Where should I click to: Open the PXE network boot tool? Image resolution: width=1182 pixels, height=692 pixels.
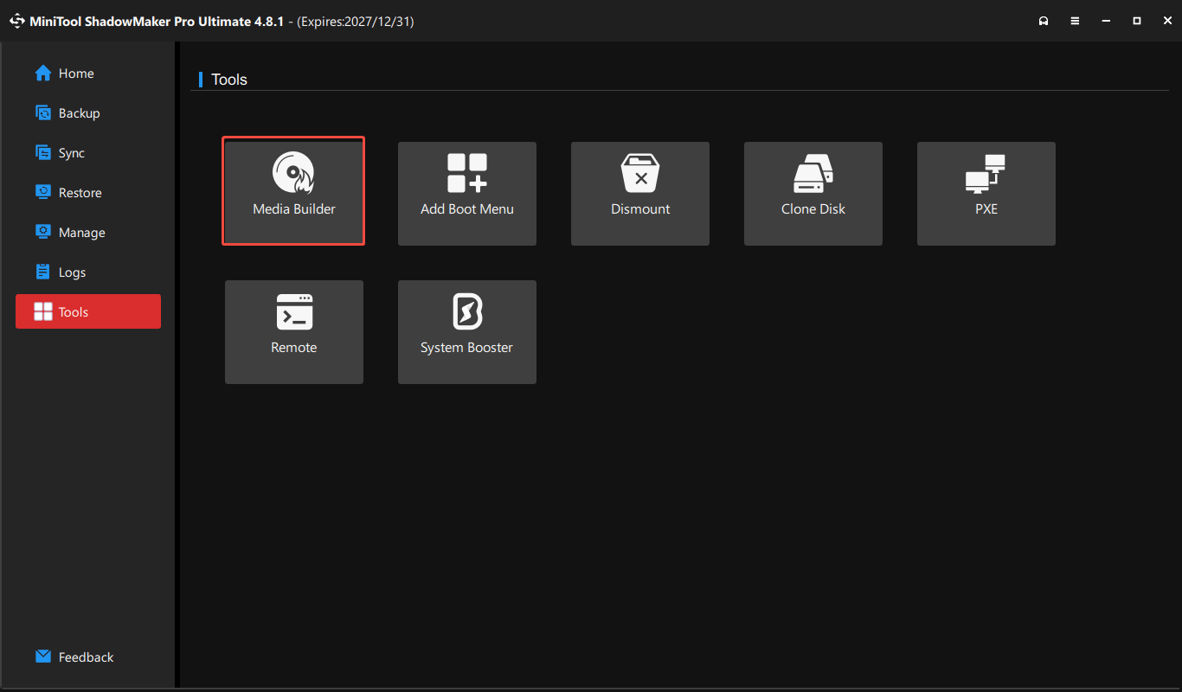[x=986, y=193]
